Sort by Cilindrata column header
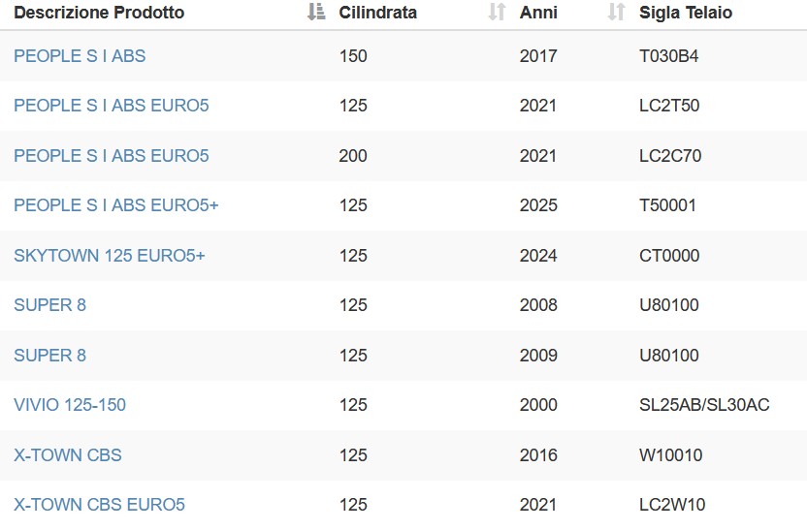This screenshot has width=807, height=530. click(377, 13)
